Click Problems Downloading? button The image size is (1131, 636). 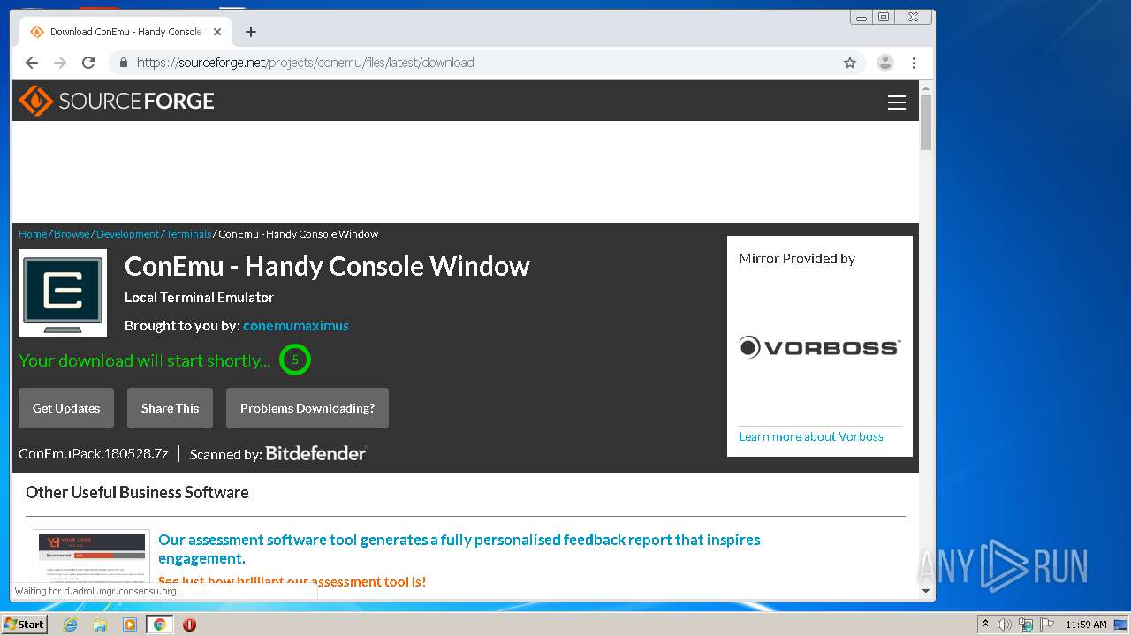307,408
